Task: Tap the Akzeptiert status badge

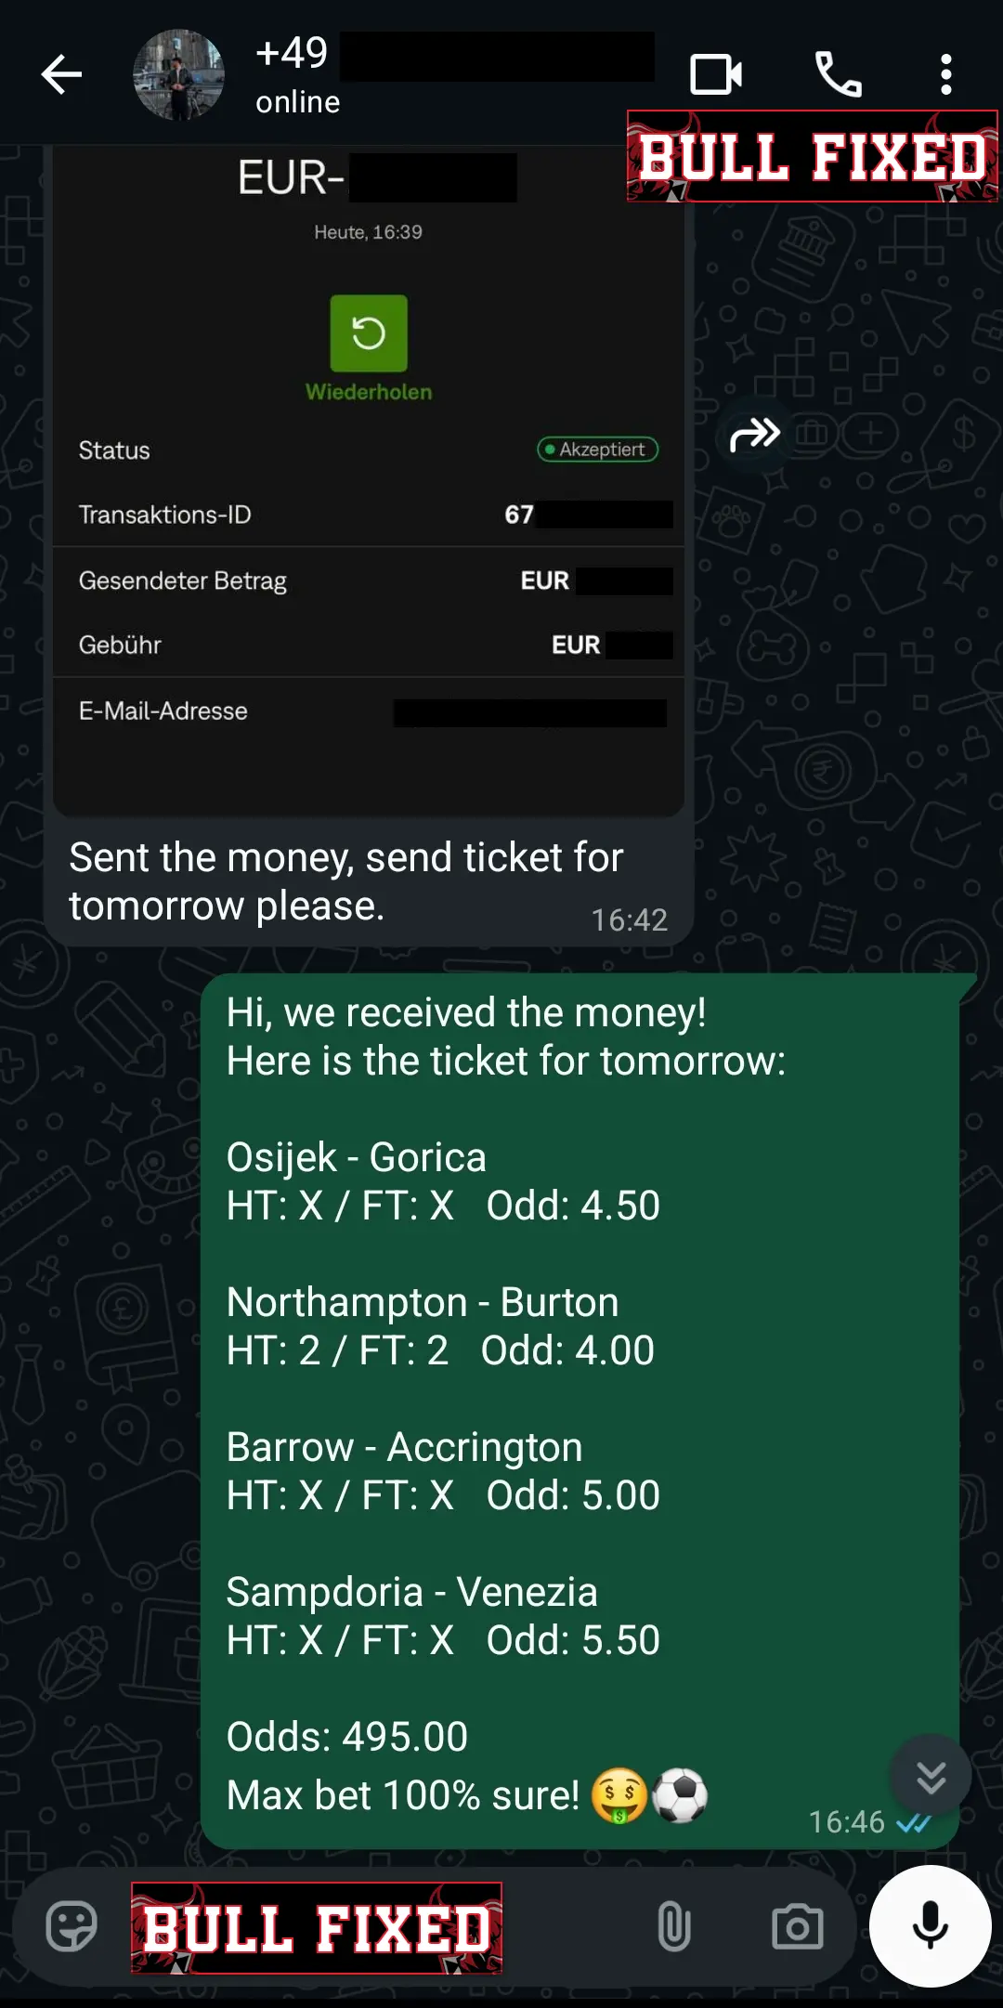Action: point(597,450)
